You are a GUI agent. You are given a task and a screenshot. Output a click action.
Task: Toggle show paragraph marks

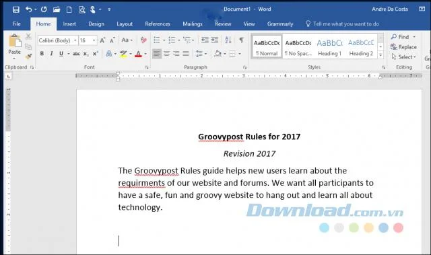(x=241, y=40)
